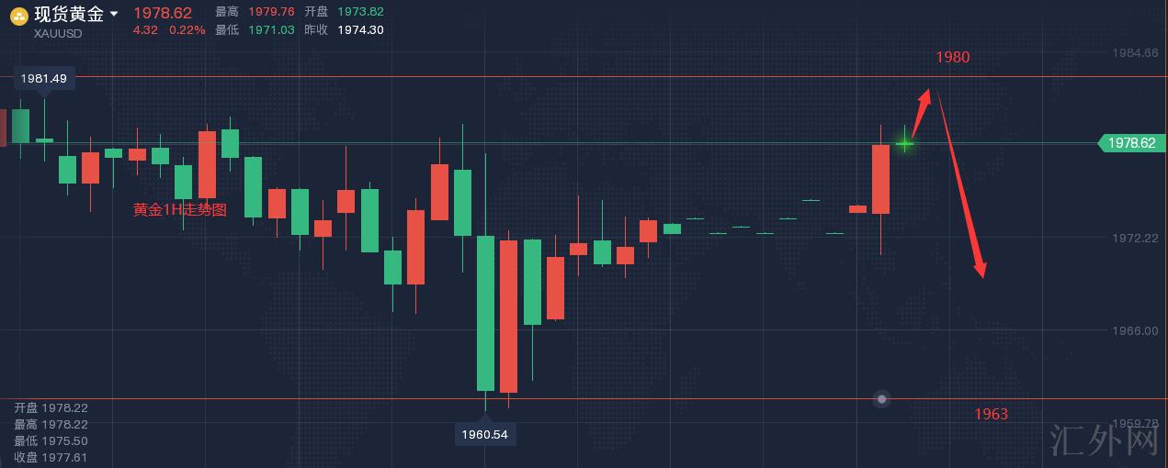Click the red 1963 support annotation
This screenshot has width=1168, height=468.
pyautogui.click(x=991, y=414)
